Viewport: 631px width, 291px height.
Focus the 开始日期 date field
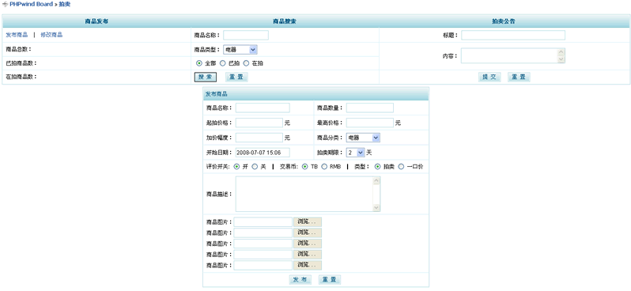click(x=263, y=153)
